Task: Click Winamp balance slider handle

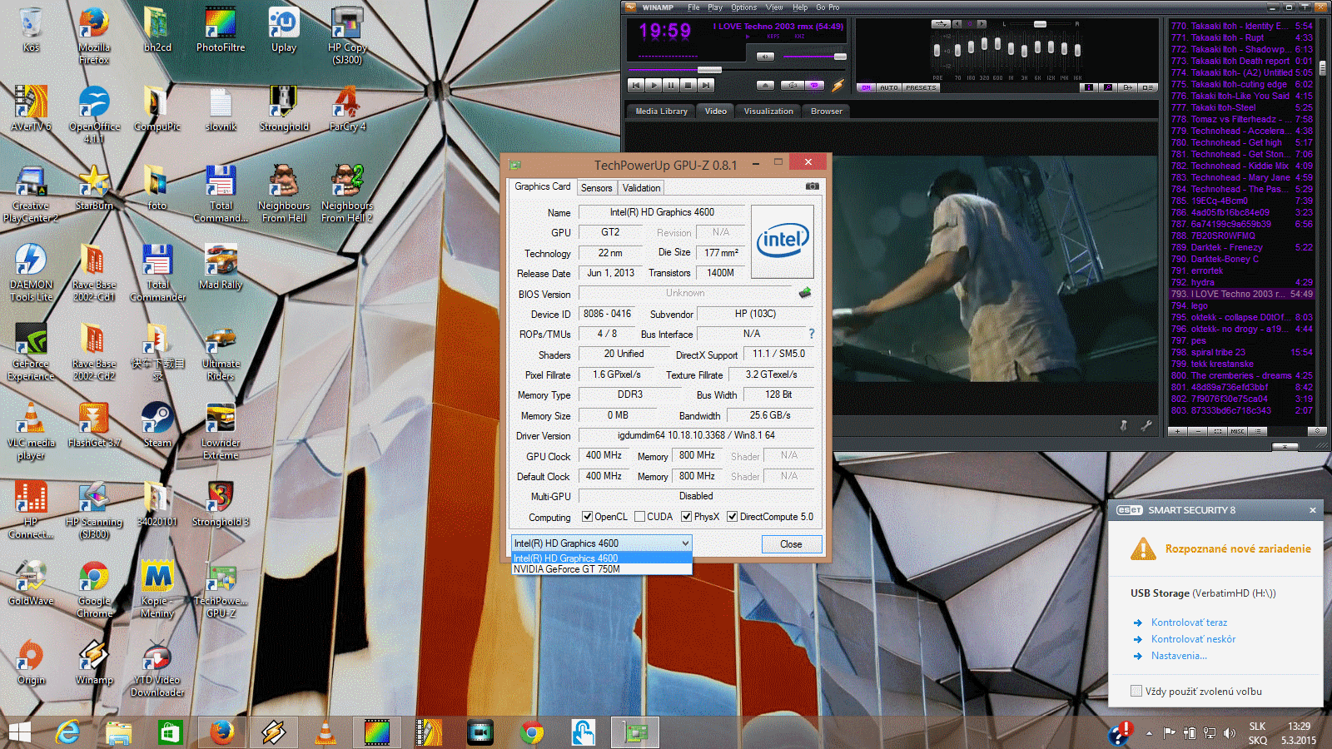Action: [1040, 24]
